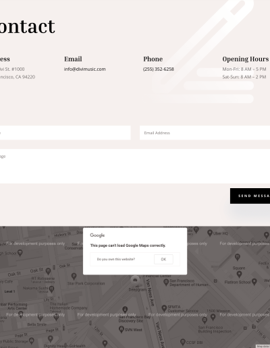The image size is (270, 348).
Task: Click the info@divimusic.com email link
Action: [x=85, y=69]
